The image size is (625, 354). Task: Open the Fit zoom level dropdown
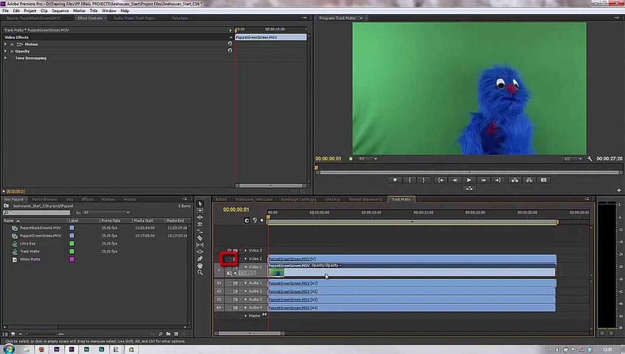pos(368,159)
